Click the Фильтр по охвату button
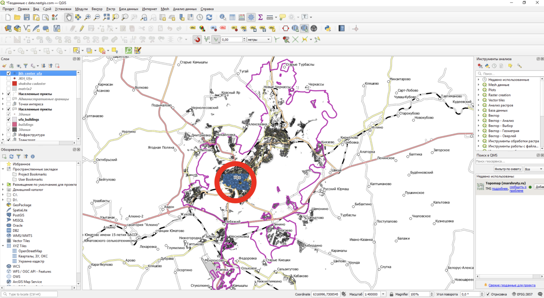 tap(508, 169)
